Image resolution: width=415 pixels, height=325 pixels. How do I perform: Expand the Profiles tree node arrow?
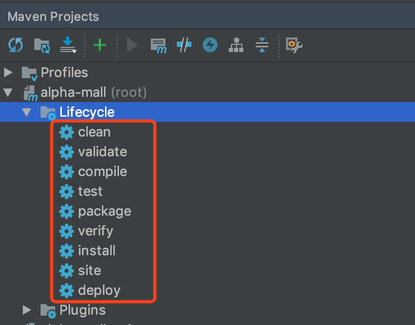tap(8, 72)
